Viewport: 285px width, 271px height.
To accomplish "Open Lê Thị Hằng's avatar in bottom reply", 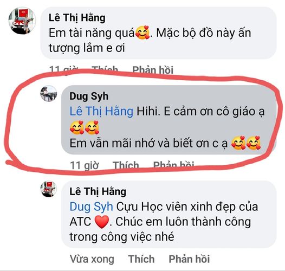I will coord(49,189).
